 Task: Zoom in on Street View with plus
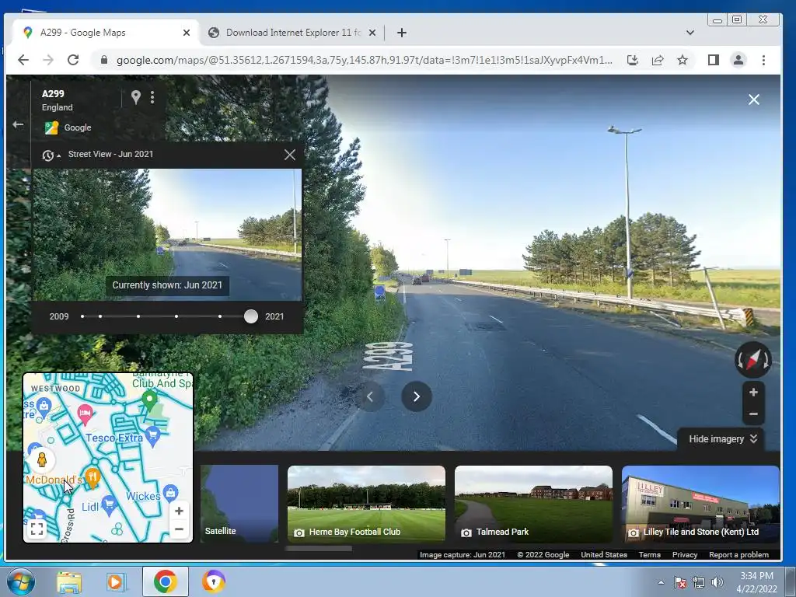tap(753, 393)
